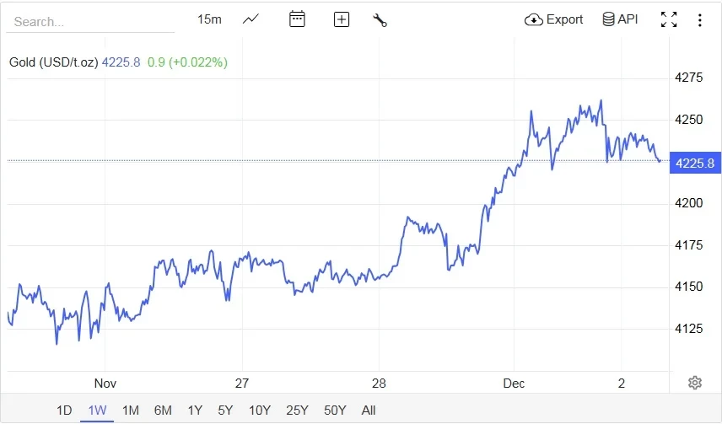Open the chart type line icon
Screen dimensions: 722x424
click(x=251, y=19)
